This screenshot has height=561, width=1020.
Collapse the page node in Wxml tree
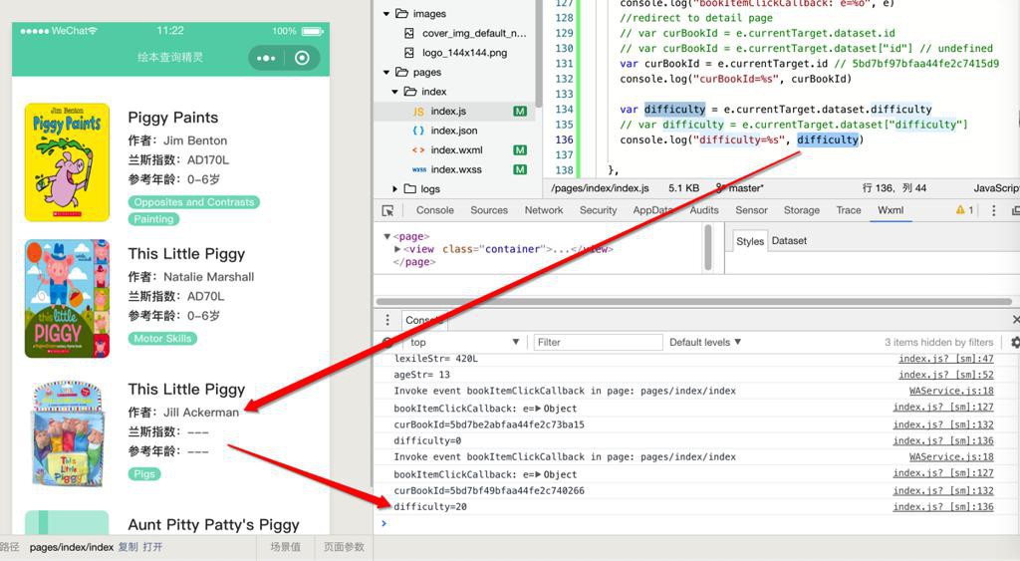pyautogui.click(x=387, y=236)
